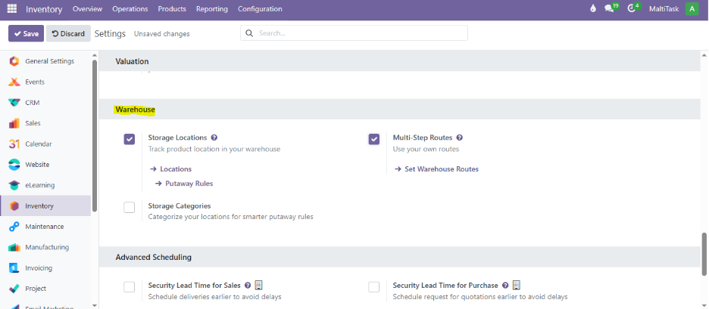Click enterprise icon beside Security Lead Time for Sales
The width and height of the screenshot is (709, 309).
[x=258, y=286]
